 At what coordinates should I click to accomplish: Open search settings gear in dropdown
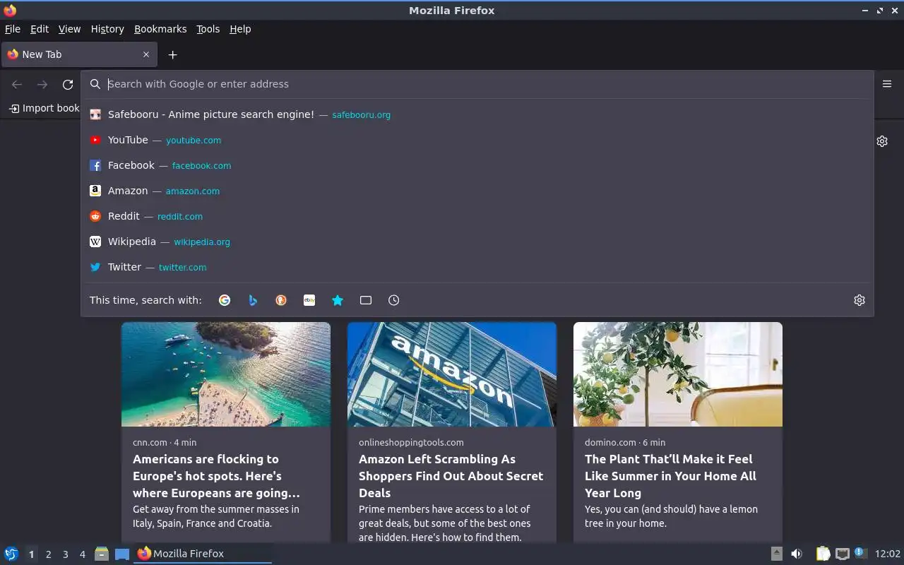tap(860, 300)
